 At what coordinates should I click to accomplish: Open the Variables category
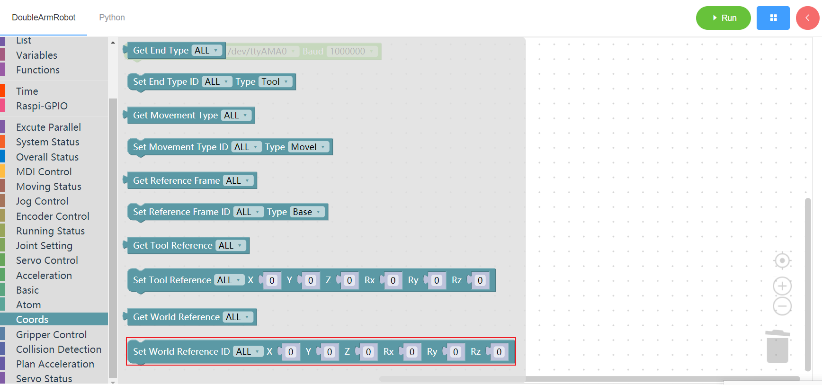(54, 55)
